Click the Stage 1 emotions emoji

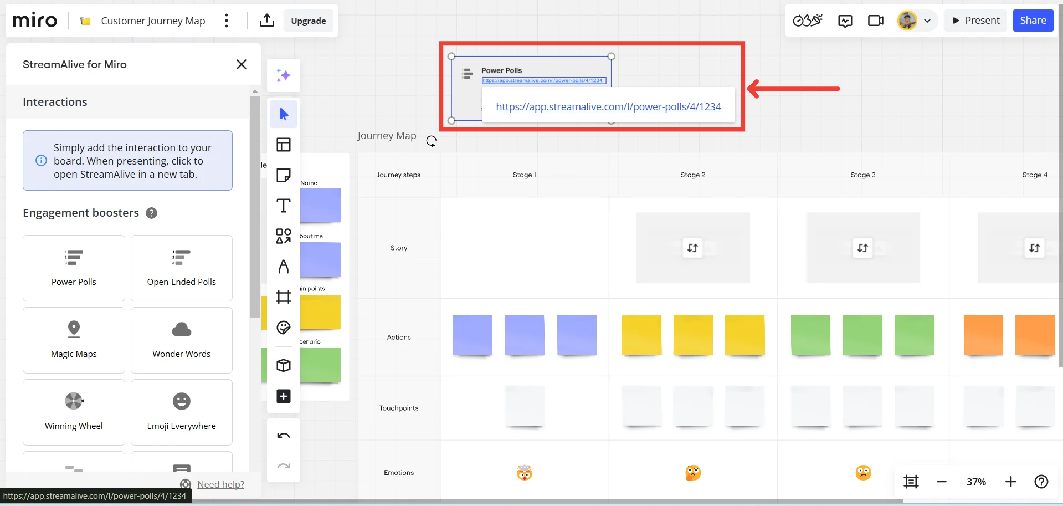coord(524,473)
